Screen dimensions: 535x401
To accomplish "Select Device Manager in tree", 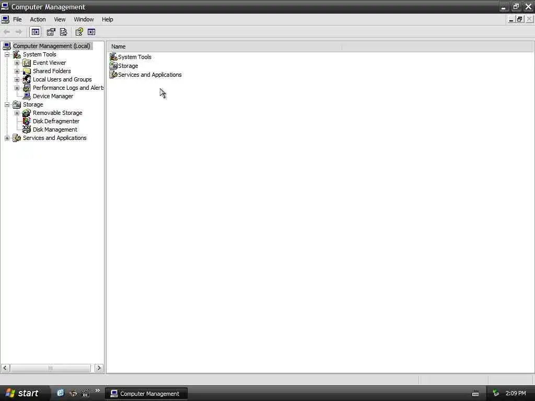I will [53, 96].
